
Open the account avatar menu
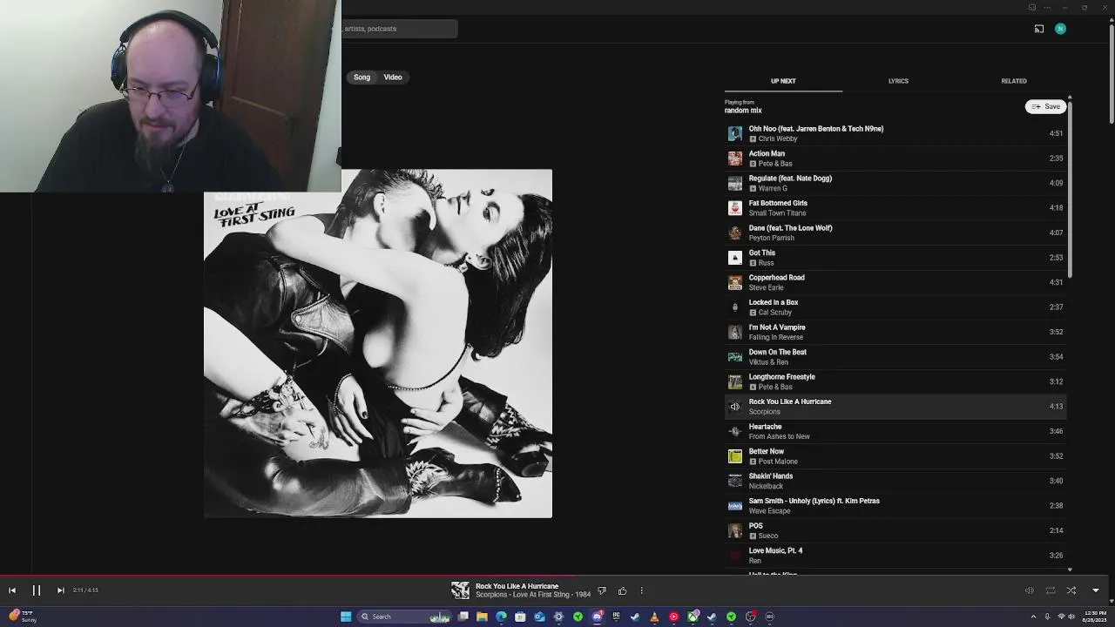point(1060,29)
